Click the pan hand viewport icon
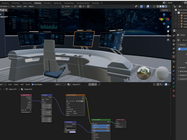 tap(168, 31)
